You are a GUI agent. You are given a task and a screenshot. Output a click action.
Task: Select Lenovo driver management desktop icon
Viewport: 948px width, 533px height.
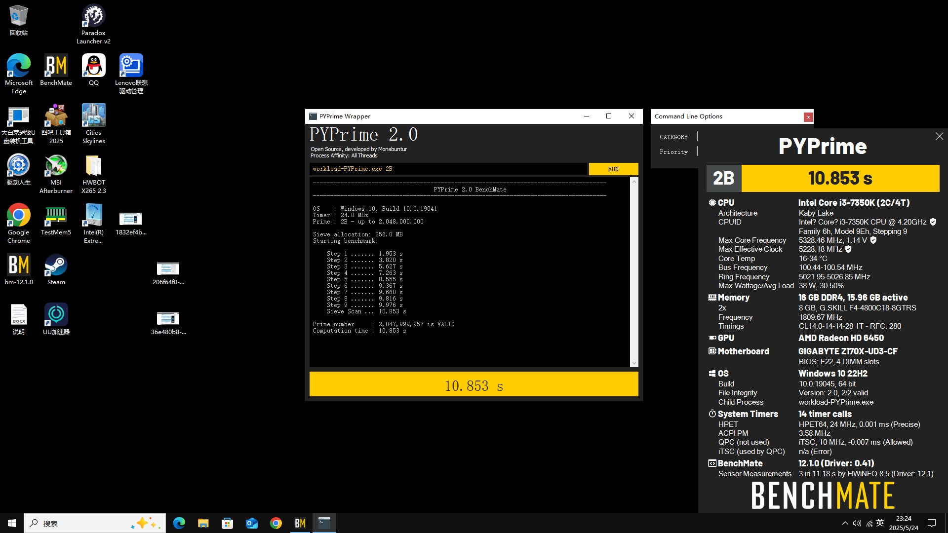coord(131,74)
